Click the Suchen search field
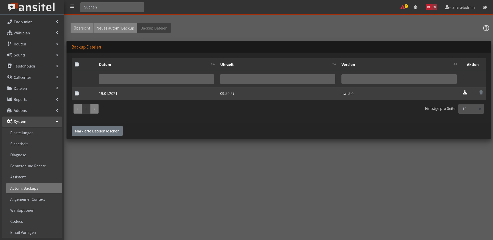 coord(112,7)
